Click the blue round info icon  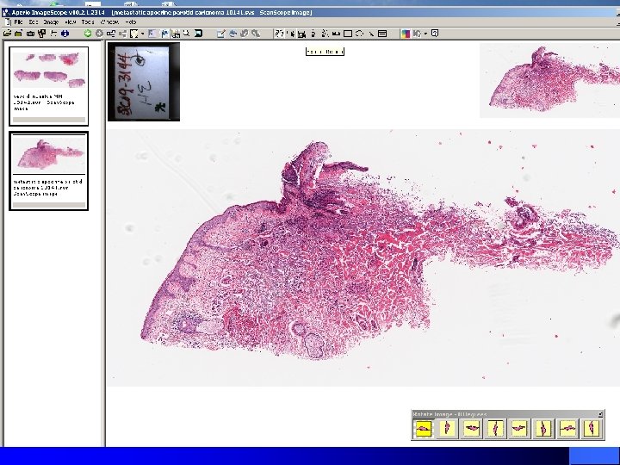[65, 34]
